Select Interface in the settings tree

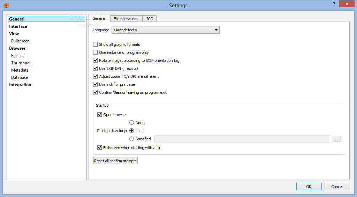tap(18, 26)
